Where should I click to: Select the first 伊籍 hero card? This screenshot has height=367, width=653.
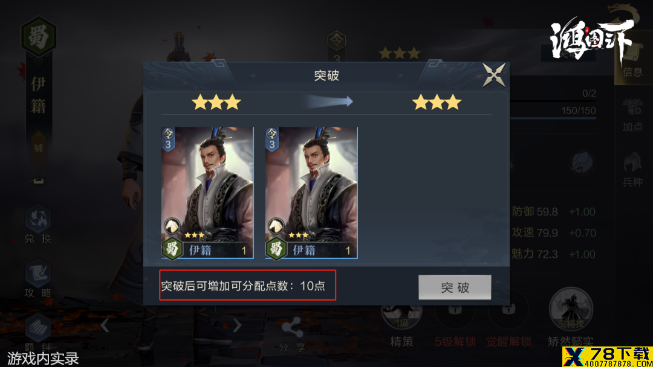coord(207,193)
